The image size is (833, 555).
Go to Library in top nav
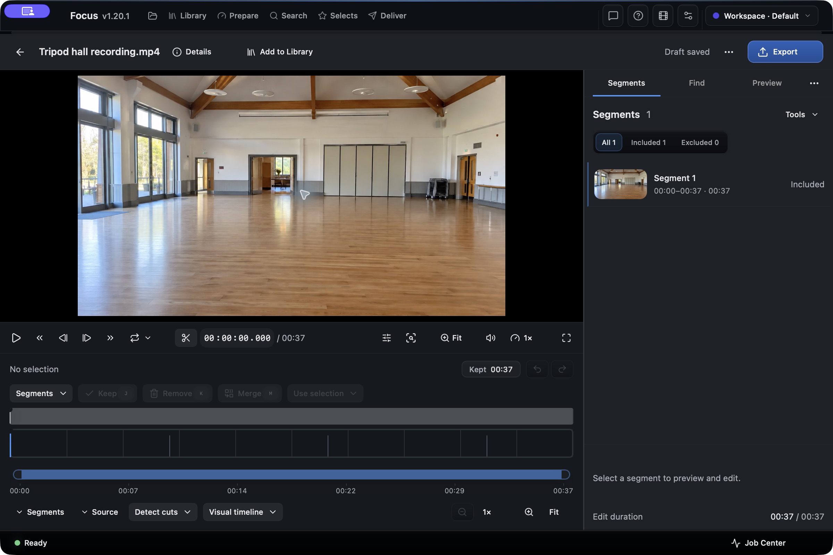[187, 16]
